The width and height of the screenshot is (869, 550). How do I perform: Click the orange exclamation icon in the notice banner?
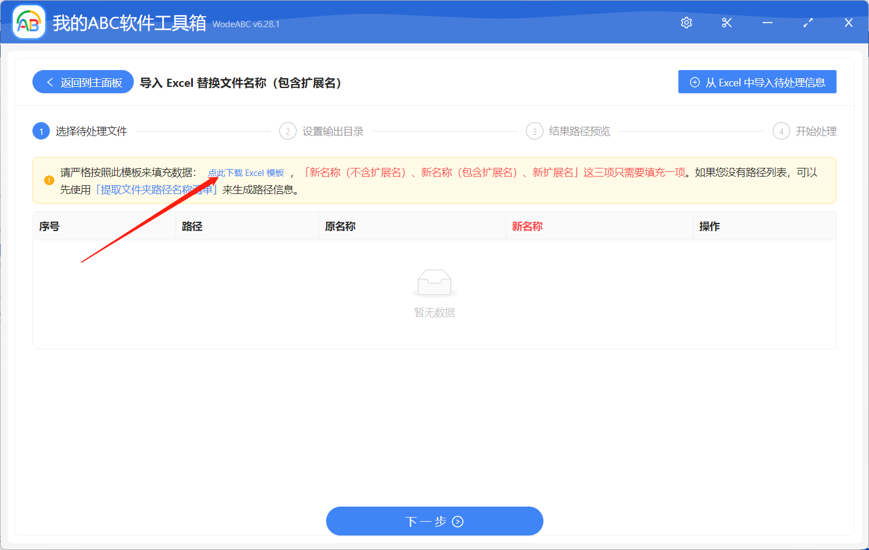click(x=49, y=180)
